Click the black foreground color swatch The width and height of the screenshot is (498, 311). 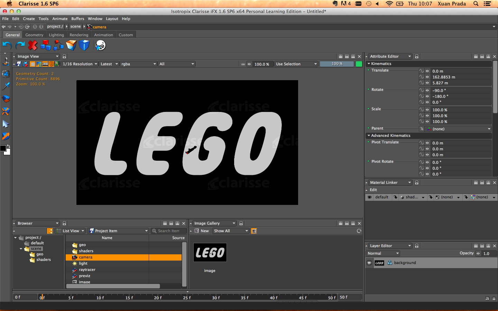pyautogui.click(x=3, y=148)
